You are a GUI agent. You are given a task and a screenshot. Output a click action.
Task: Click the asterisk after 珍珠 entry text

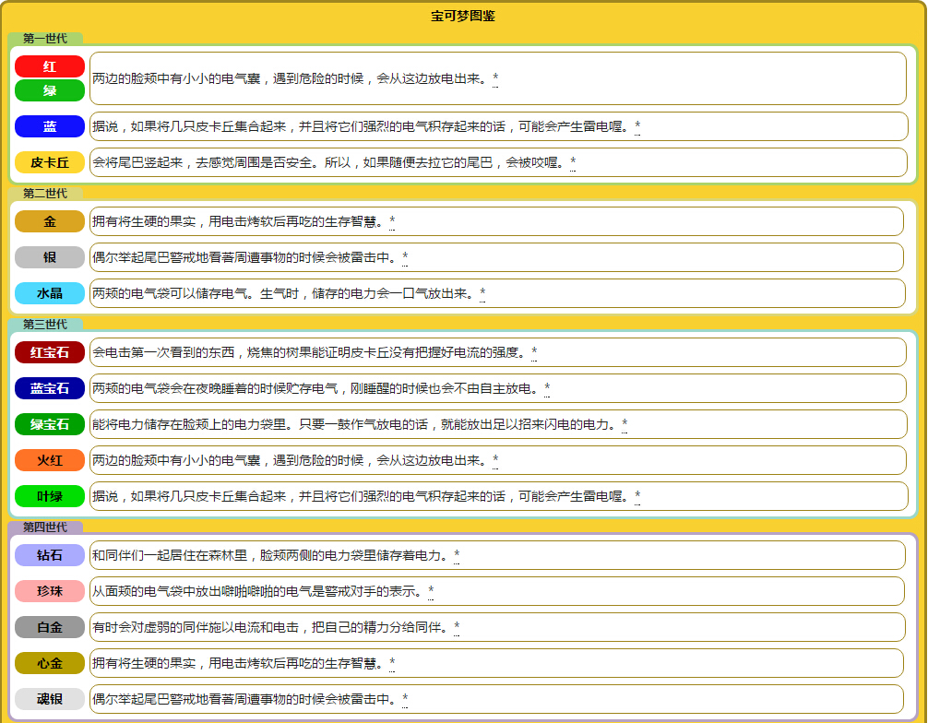431,591
